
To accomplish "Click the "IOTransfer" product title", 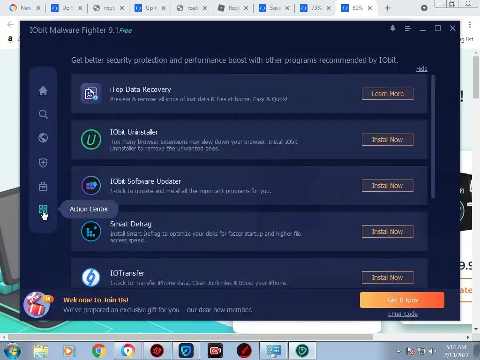I will (x=127, y=273).
